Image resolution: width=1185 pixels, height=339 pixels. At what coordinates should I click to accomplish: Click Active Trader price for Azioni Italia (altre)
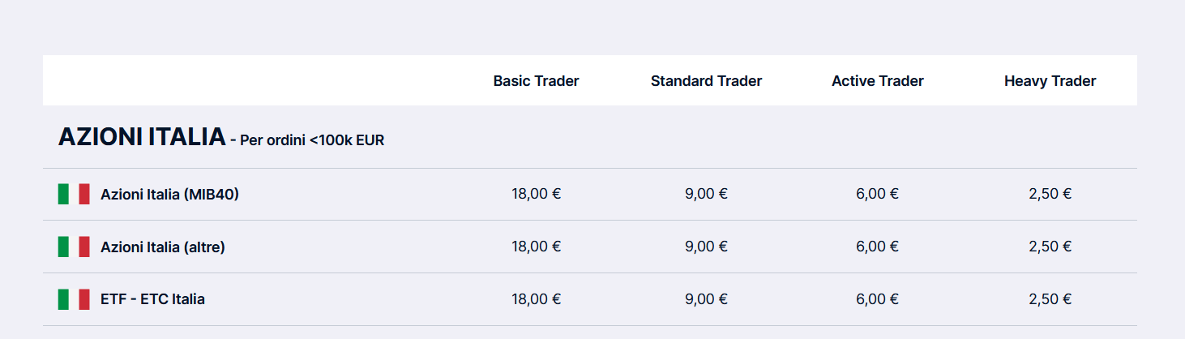coord(878,247)
